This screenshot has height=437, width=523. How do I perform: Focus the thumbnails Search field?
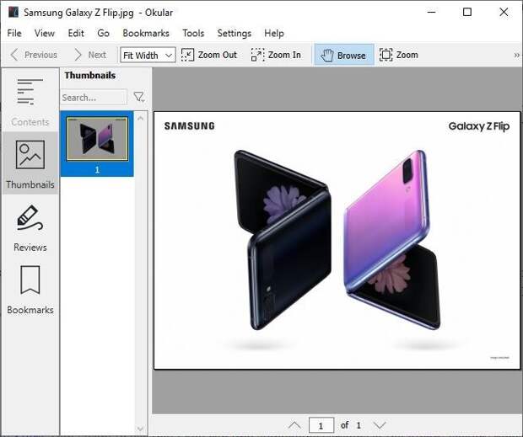pyautogui.click(x=94, y=97)
